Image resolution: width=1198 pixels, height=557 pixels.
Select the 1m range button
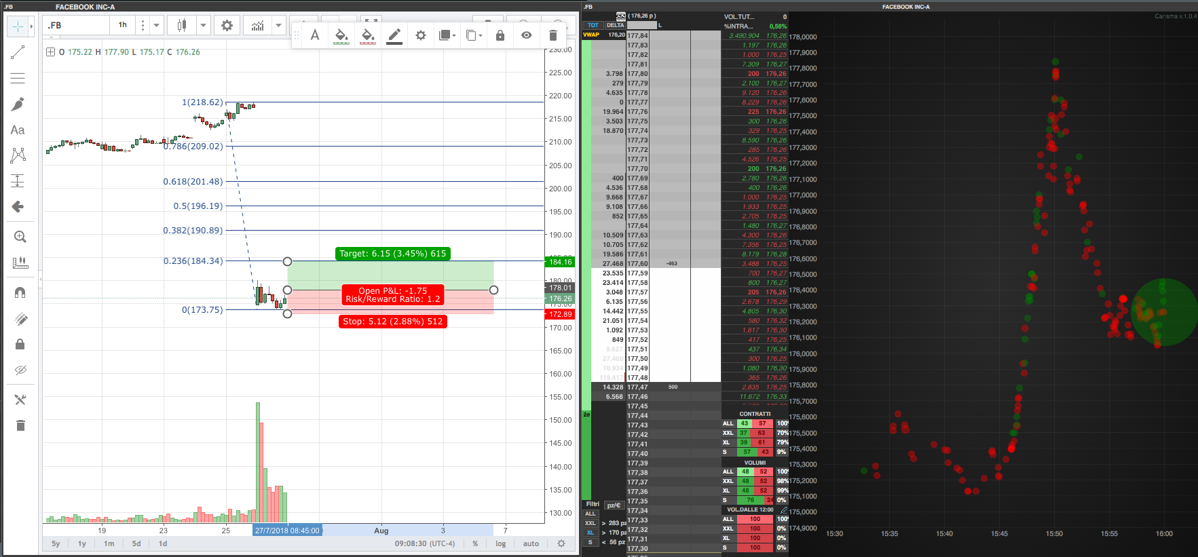109,543
